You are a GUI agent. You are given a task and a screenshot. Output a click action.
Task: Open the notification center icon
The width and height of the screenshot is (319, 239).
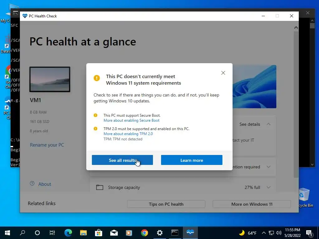point(309,233)
